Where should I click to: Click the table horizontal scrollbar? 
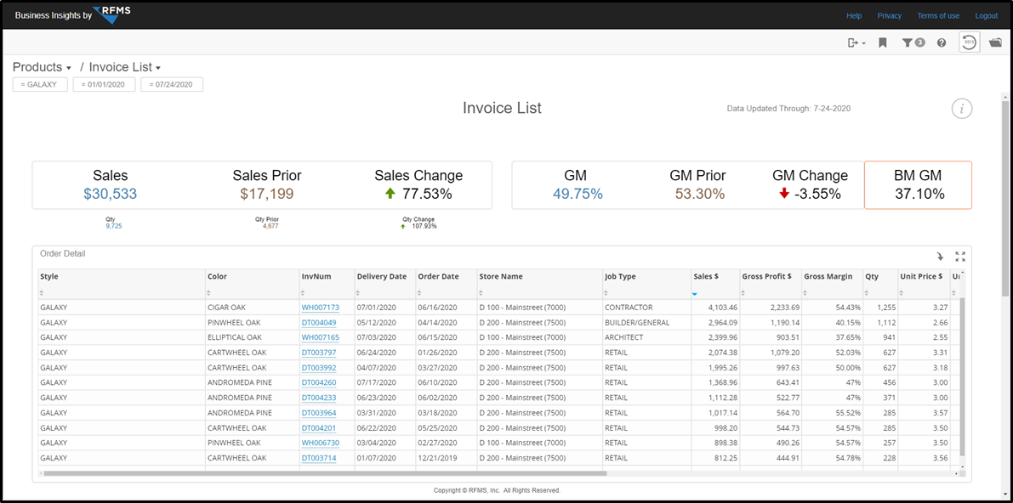[x=323, y=473]
